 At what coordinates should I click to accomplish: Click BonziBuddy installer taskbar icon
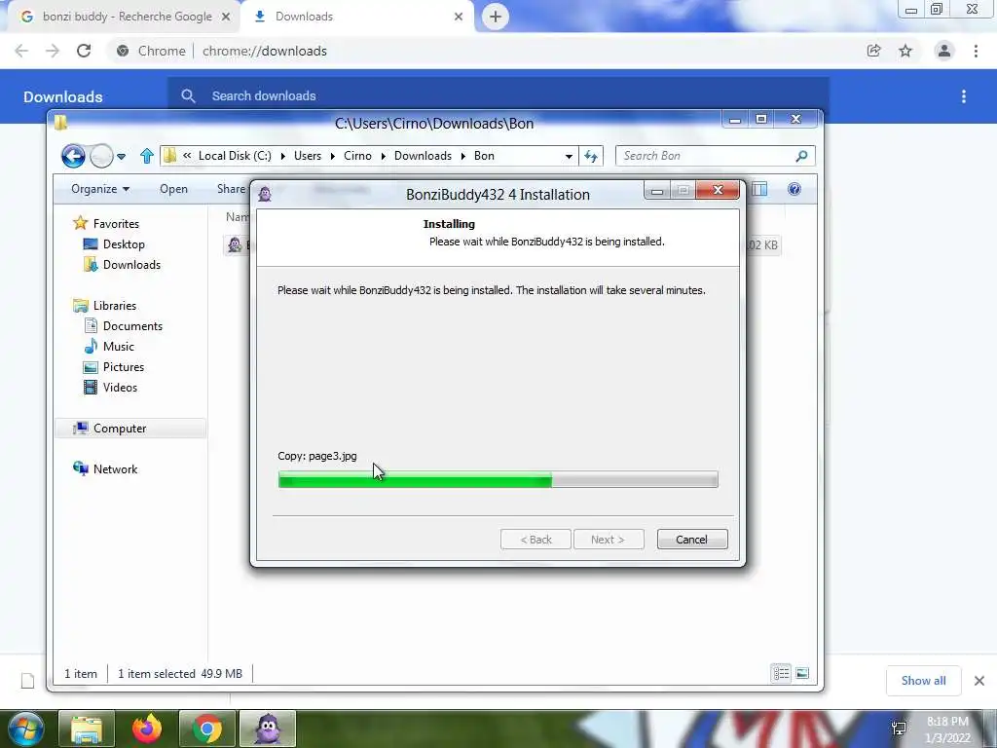[x=268, y=729]
